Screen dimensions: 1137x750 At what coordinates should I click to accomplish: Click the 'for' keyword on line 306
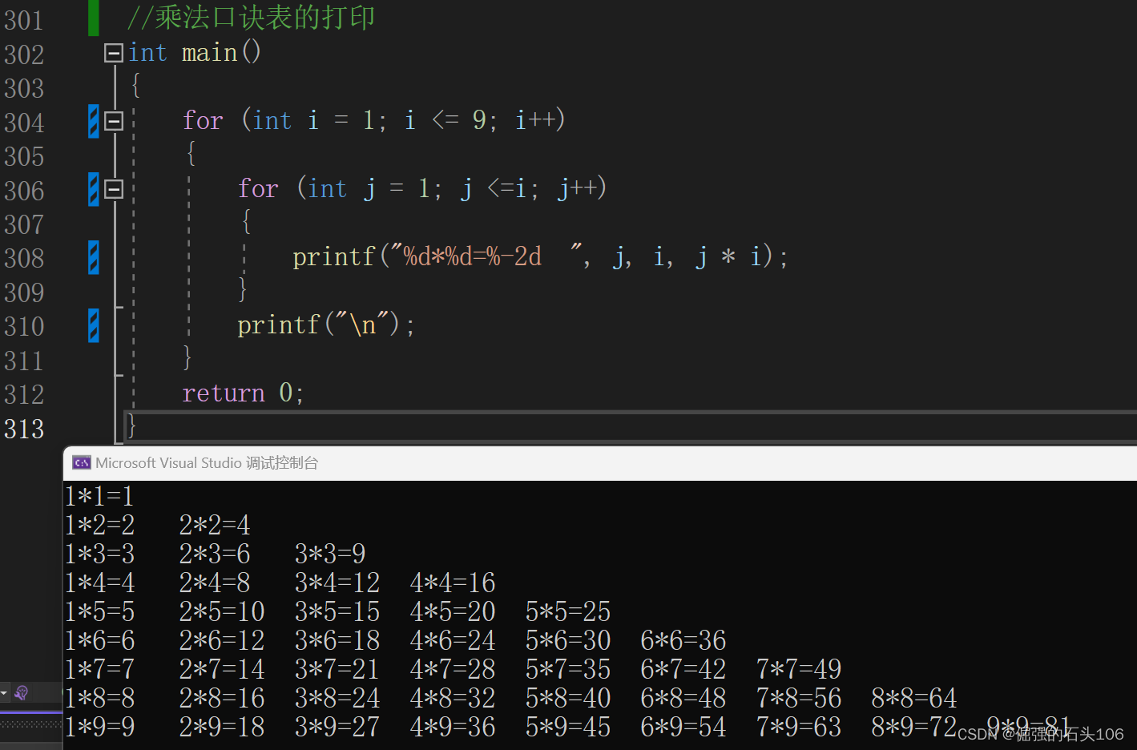pyautogui.click(x=258, y=188)
